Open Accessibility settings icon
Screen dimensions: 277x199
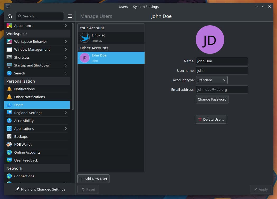point(9,121)
